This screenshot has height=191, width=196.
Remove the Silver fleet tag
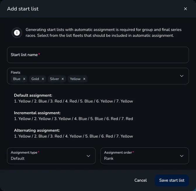point(63,79)
